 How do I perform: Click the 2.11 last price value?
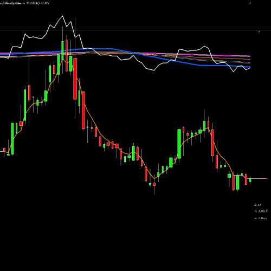coord(257,205)
